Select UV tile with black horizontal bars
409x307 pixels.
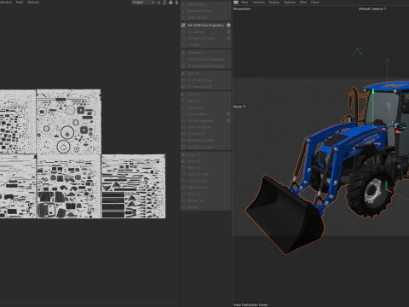pyautogui.click(x=133, y=187)
